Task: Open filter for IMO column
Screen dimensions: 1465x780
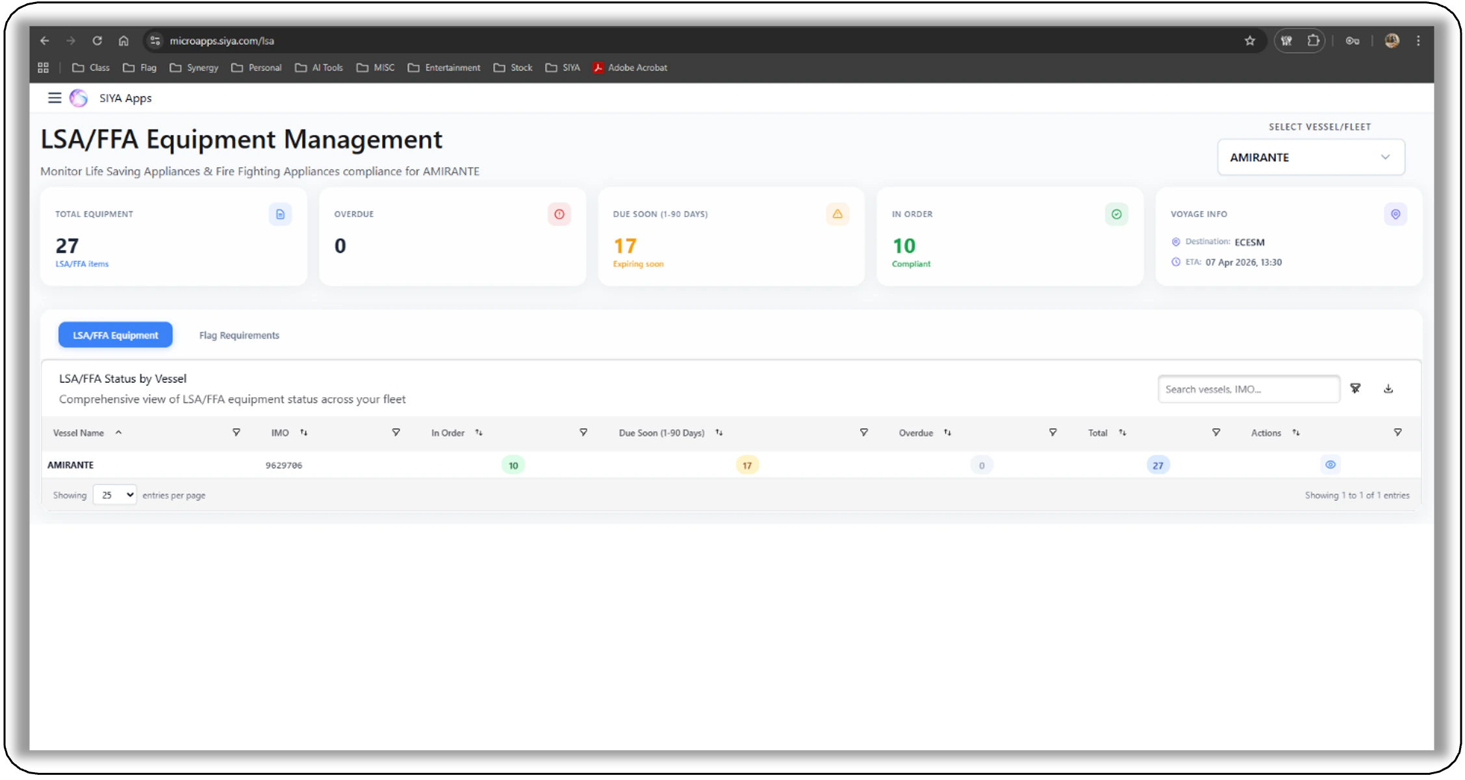Action: [x=396, y=433]
